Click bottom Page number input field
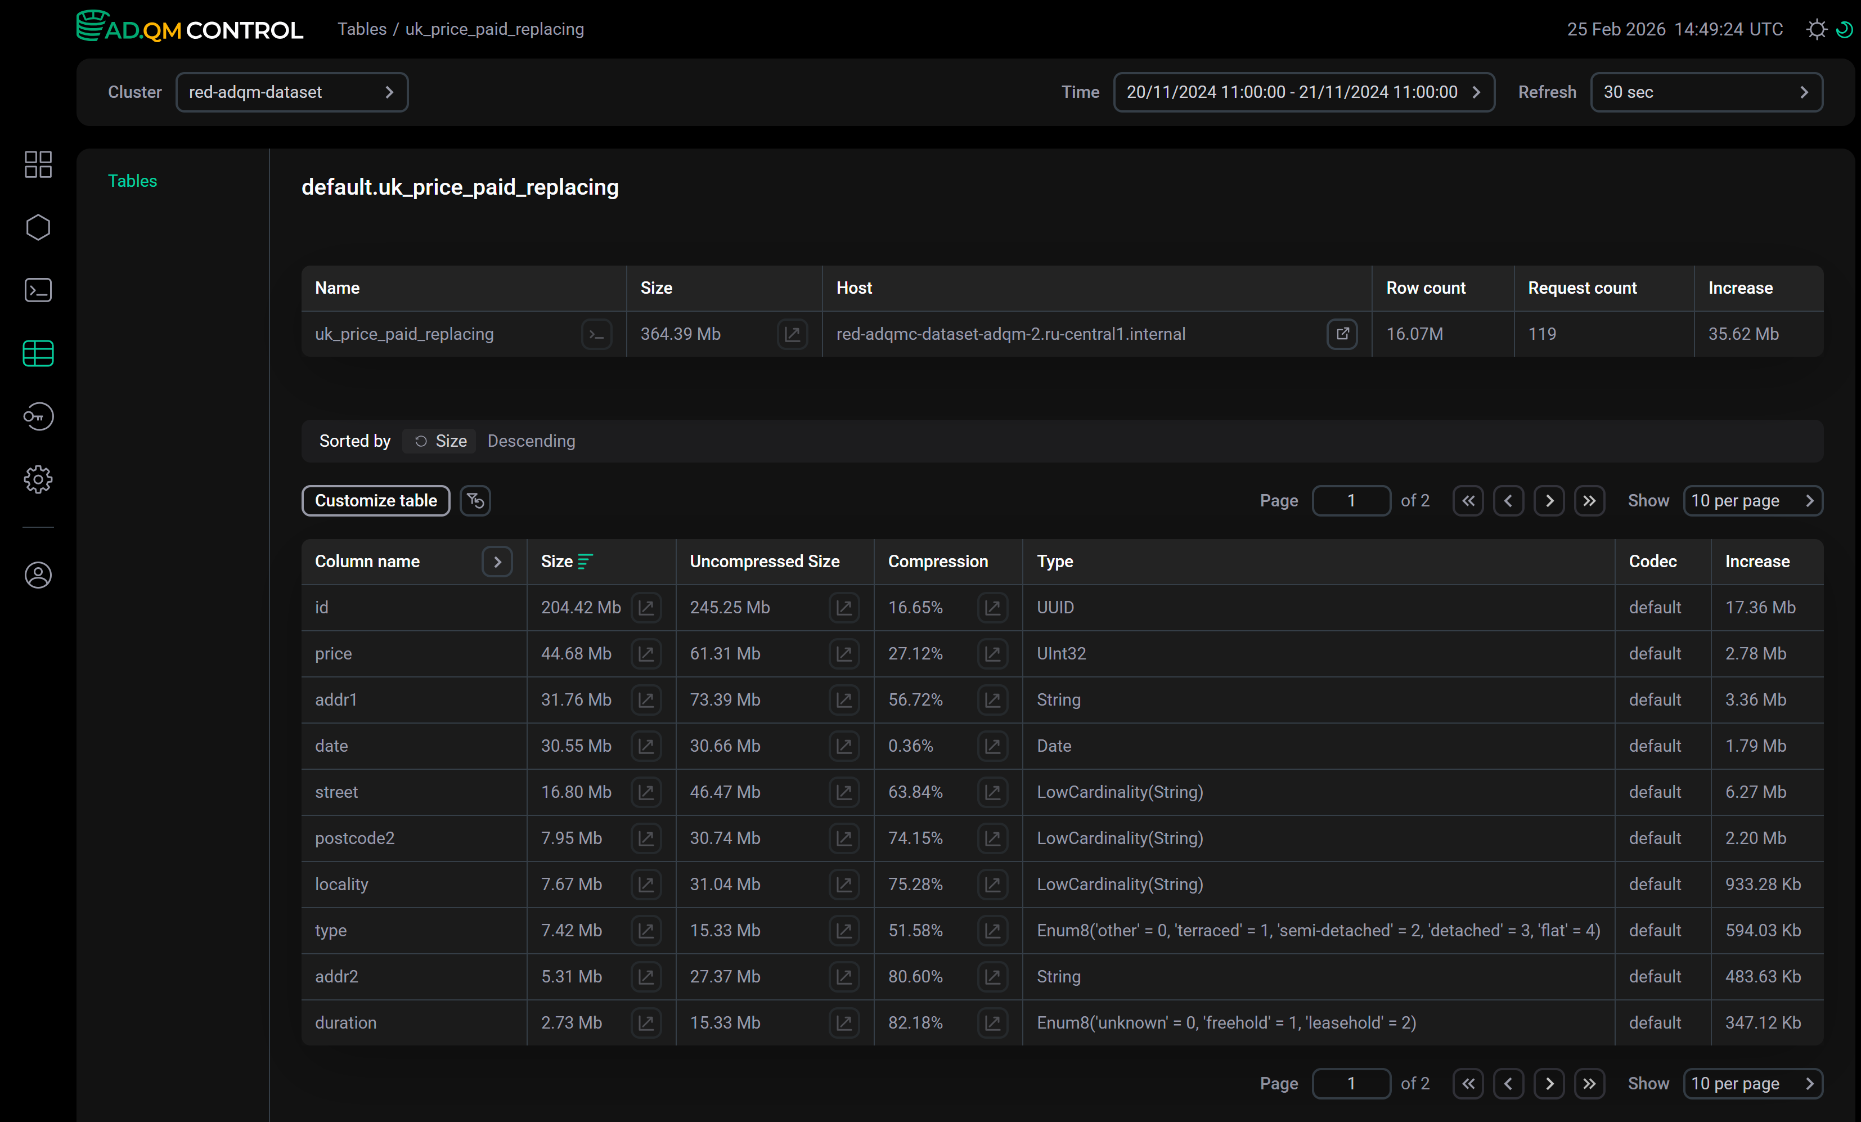Image resolution: width=1861 pixels, height=1122 pixels. pos(1351,1084)
